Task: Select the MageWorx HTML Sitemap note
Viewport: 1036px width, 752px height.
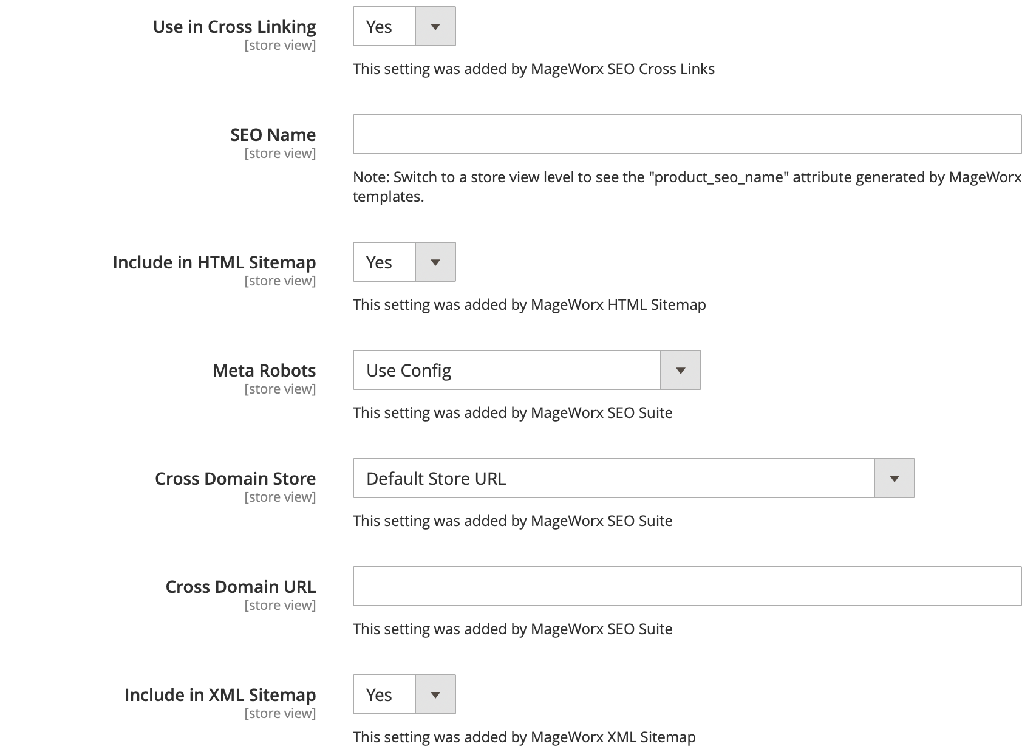Action: click(x=530, y=304)
